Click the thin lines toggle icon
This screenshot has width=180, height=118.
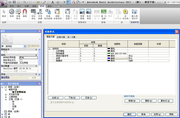coord(68,2)
